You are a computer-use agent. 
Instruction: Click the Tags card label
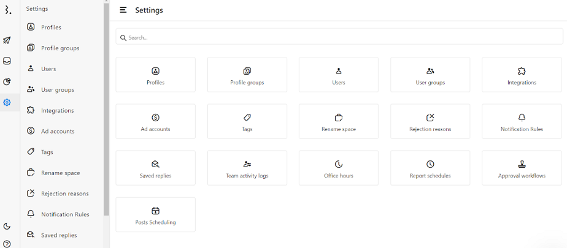247,129
